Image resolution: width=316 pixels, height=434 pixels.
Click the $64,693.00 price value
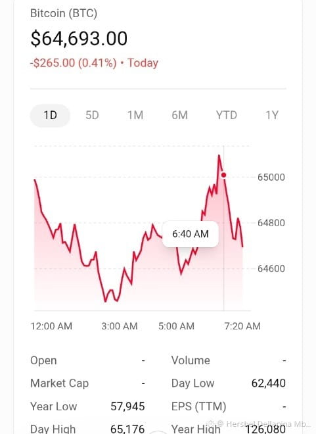pos(79,39)
